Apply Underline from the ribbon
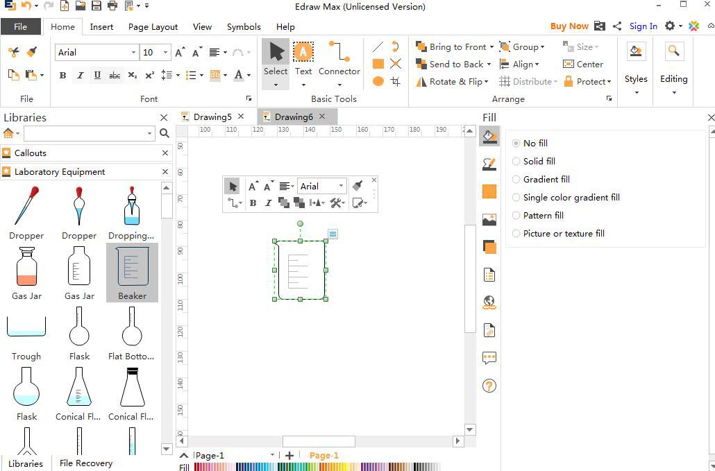 (97, 75)
